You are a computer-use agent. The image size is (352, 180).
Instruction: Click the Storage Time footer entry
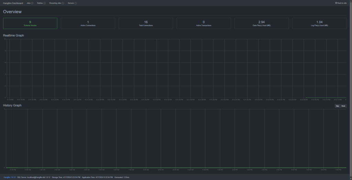tap(66, 177)
